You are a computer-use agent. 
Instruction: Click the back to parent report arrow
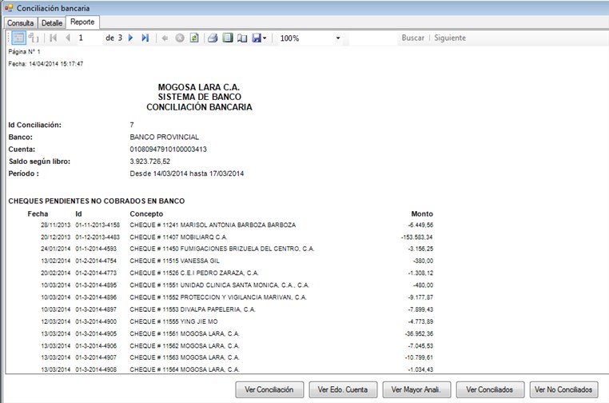(x=165, y=38)
